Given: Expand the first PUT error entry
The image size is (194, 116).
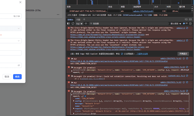Looking at the screenshot, I should 72,59.
